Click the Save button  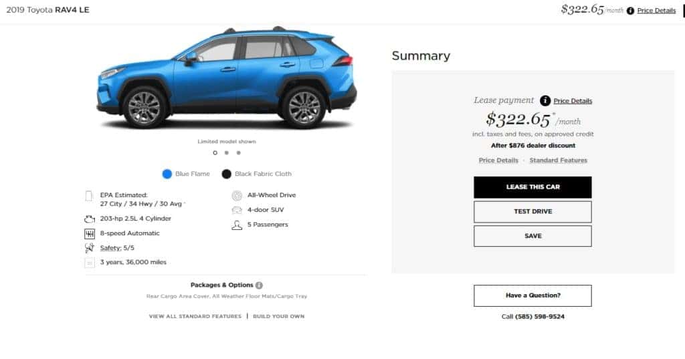(532, 236)
